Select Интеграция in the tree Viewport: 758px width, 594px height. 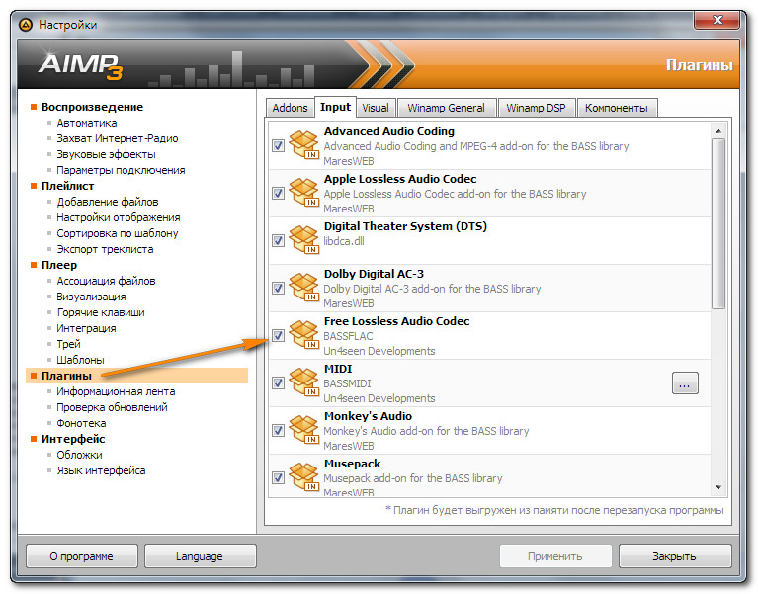tap(86, 328)
